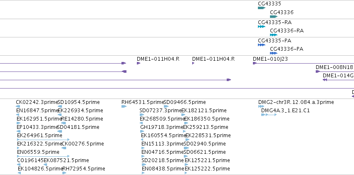The width and height of the screenshot is (354, 175).
Task: Open the RH72954.5prime EST label
Action: tap(84, 169)
